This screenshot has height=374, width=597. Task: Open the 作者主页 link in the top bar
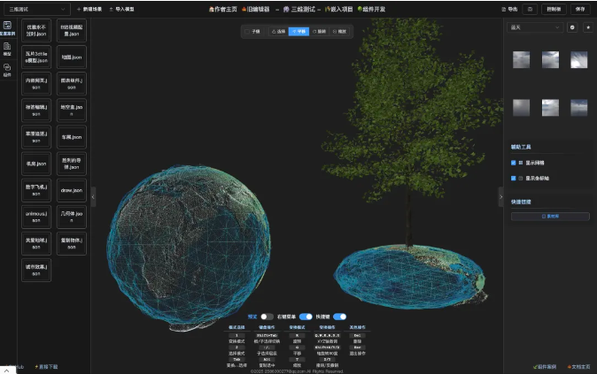[222, 9]
